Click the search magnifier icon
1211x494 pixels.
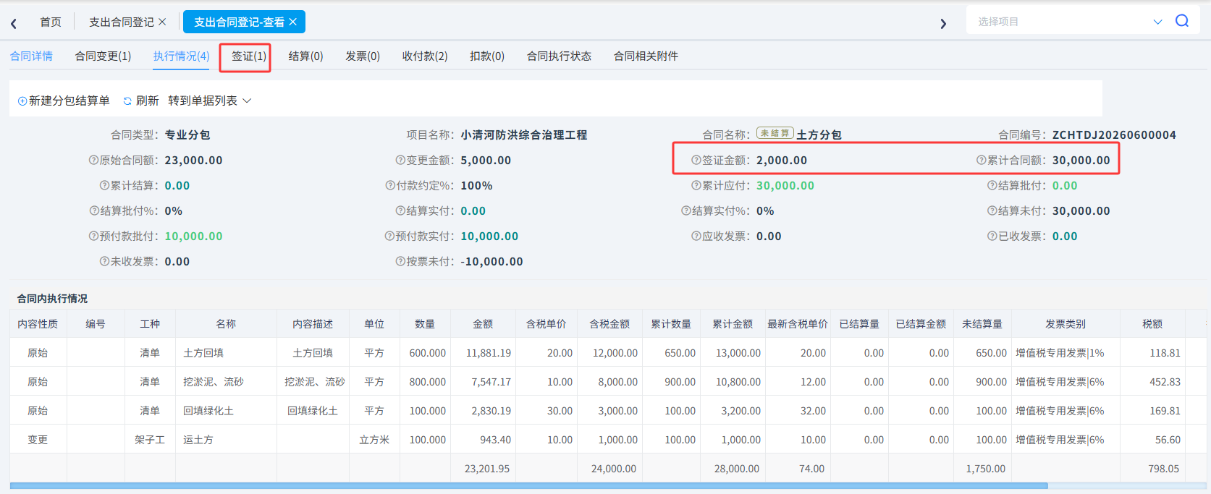[1182, 21]
